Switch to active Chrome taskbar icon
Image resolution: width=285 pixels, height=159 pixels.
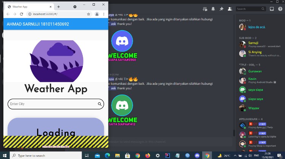[x=207, y=156]
